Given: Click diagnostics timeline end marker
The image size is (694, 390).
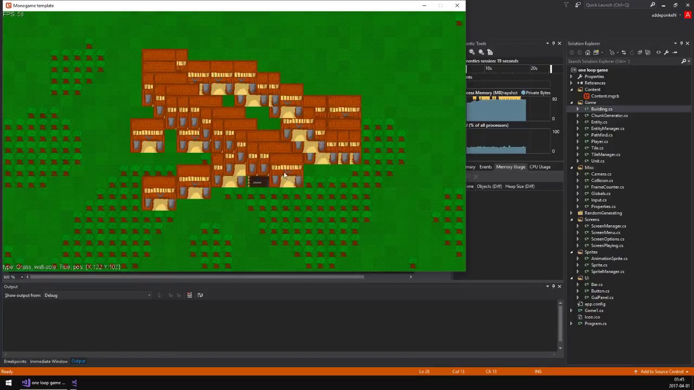Looking at the screenshot, I should coord(551,69).
